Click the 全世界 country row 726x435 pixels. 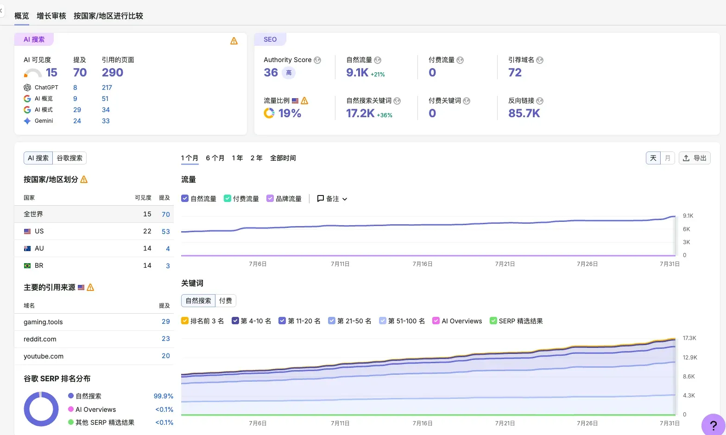(x=94, y=214)
